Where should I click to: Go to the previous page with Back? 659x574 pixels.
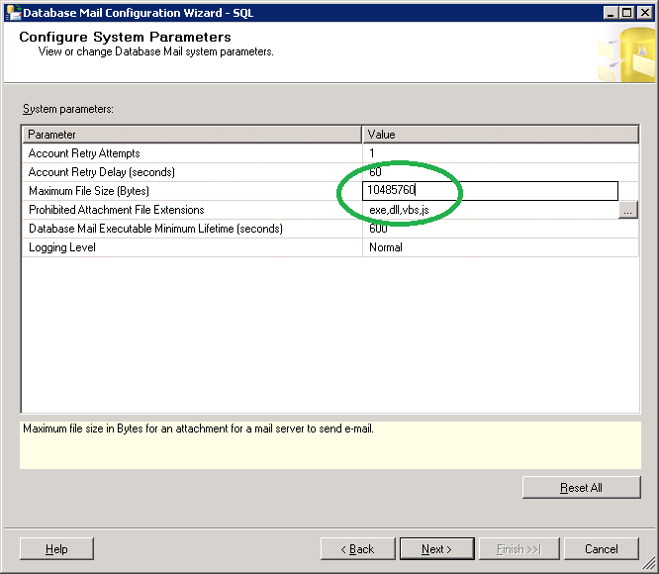point(357,549)
